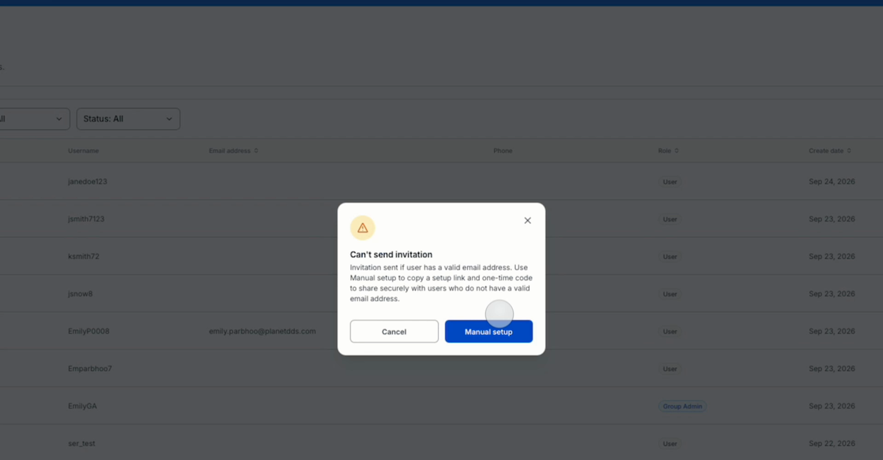883x460 pixels.
Task: Select username ser_test
Action: [82, 444]
